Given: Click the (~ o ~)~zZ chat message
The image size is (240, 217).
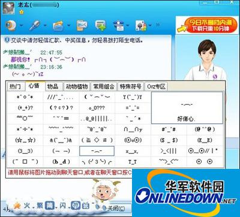Looking at the screenshot, I should 28,74.
